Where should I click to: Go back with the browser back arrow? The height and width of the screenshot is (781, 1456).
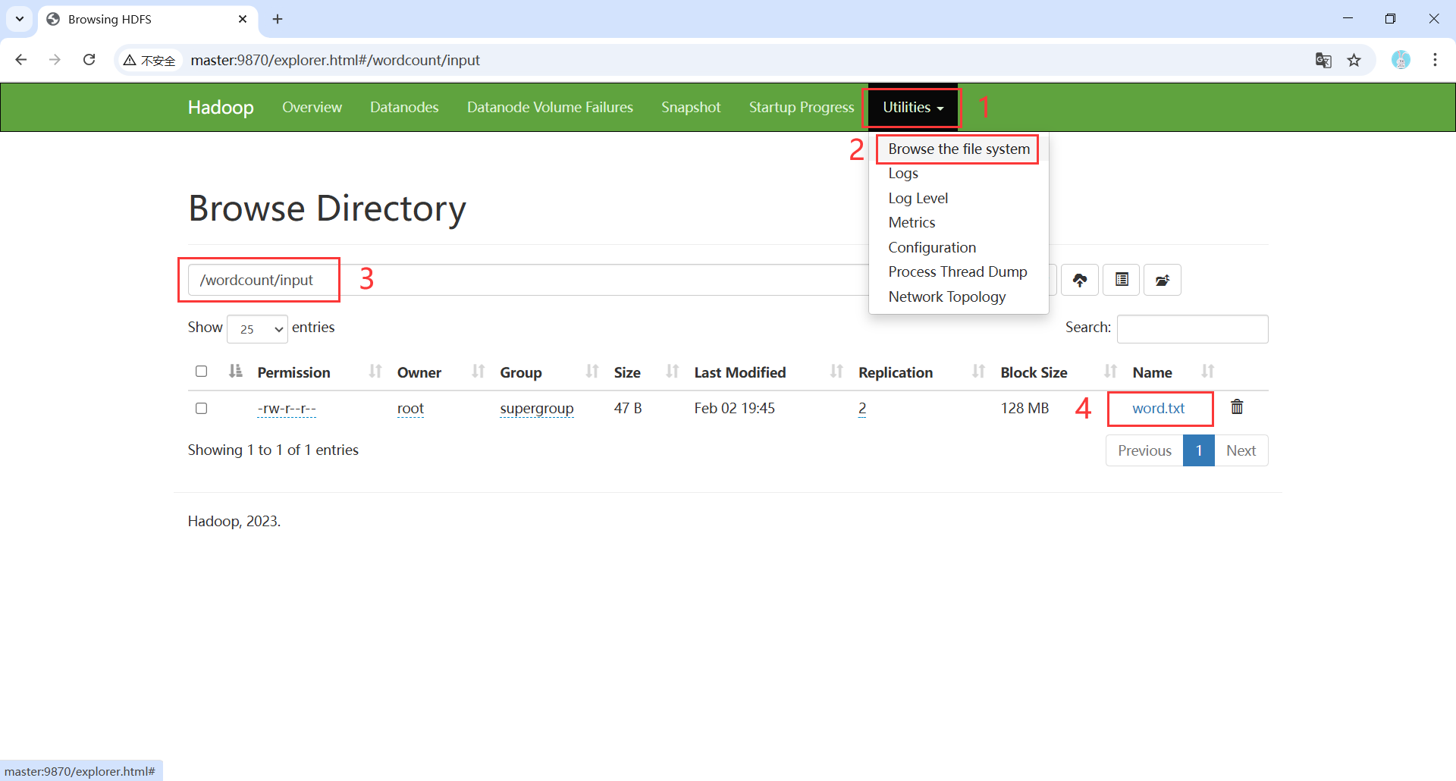pyautogui.click(x=21, y=60)
